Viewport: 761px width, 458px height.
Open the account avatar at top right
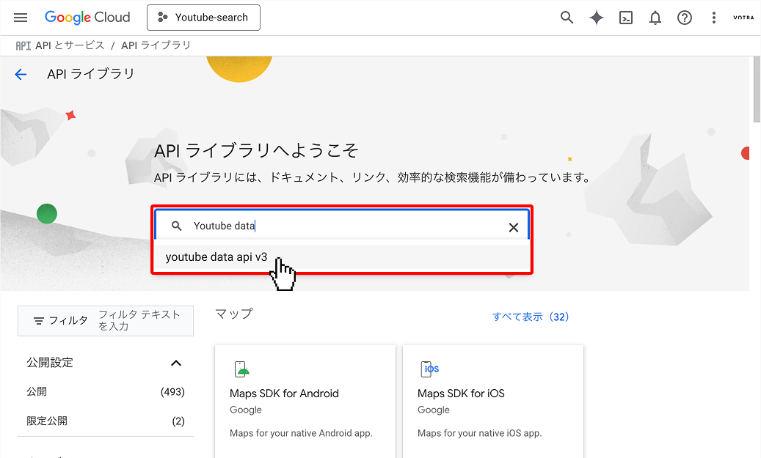pos(743,18)
